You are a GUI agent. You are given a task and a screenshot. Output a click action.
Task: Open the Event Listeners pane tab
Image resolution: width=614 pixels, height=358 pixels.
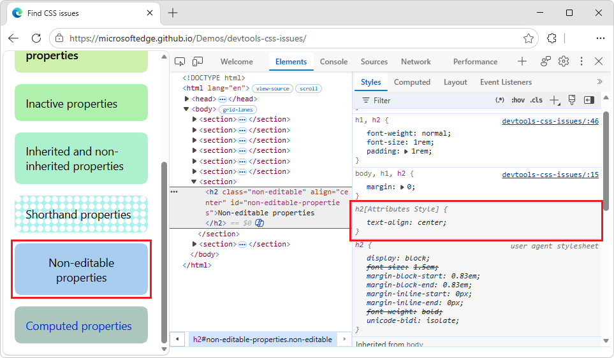[x=506, y=82]
